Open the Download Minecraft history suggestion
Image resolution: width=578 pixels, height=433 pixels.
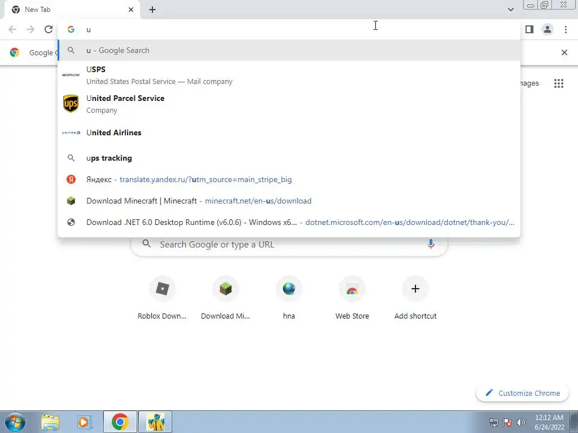pos(289,201)
